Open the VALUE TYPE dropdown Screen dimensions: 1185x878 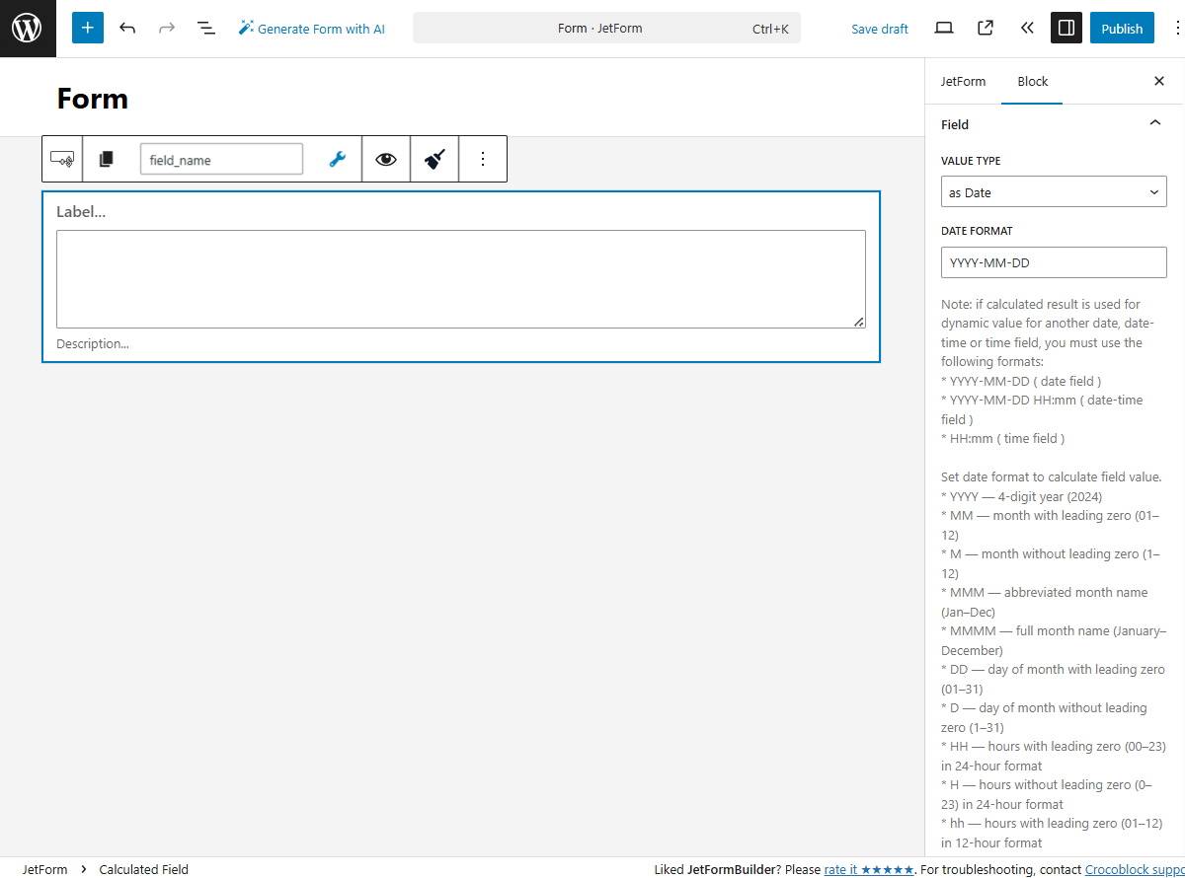[1053, 191]
